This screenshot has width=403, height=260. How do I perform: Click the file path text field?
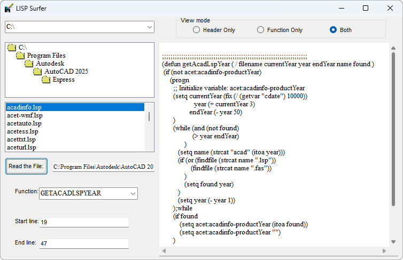[103, 167]
